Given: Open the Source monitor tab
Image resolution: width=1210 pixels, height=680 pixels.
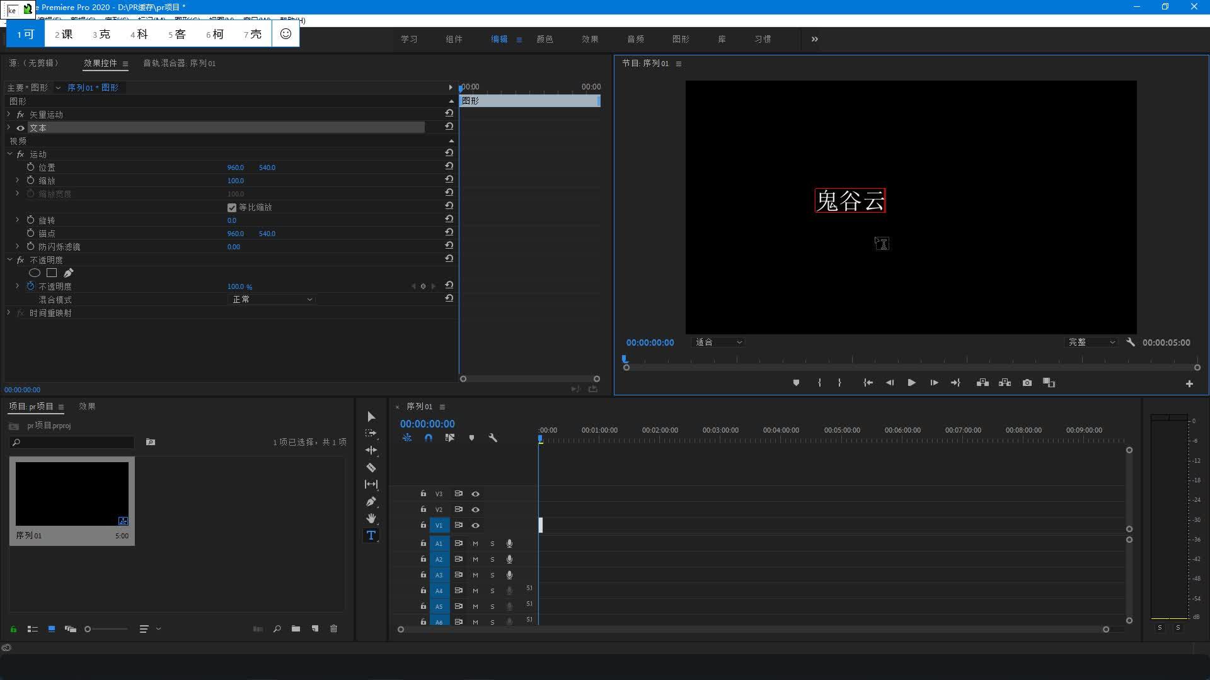Looking at the screenshot, I should click(x=34, y=63).
